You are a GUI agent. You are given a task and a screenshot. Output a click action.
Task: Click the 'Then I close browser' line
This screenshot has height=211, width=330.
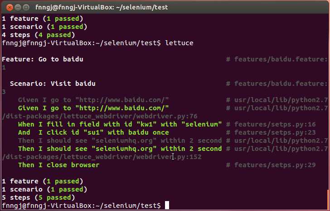pos(58,165)
